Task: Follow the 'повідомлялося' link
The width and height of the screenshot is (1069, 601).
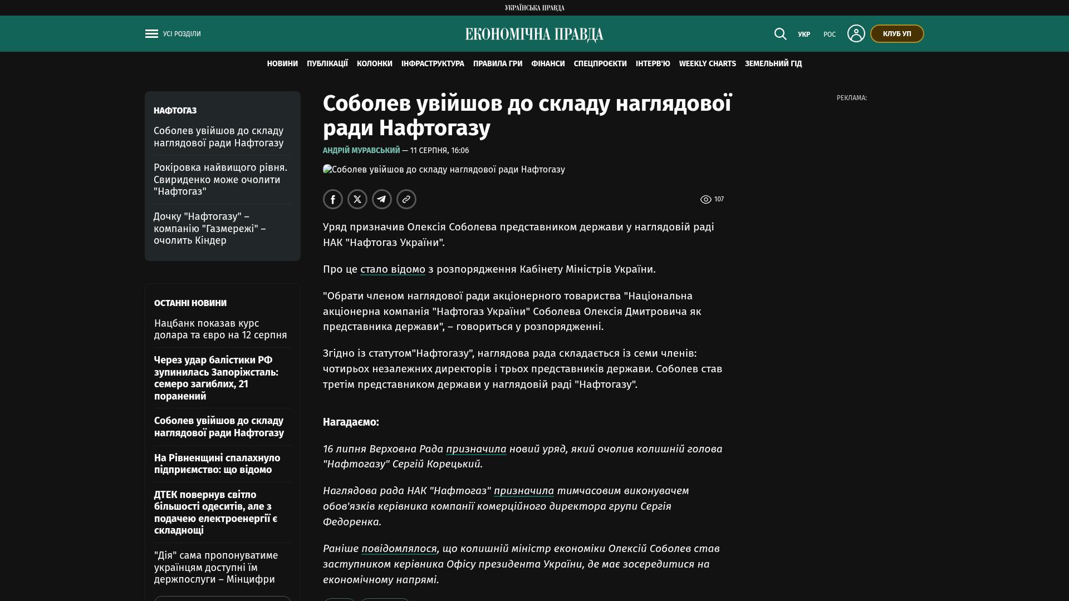Action: [x=399, y=549]
